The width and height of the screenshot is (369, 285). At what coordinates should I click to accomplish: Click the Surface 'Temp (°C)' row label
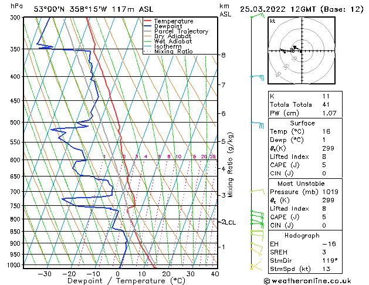(x=287, y=131)
